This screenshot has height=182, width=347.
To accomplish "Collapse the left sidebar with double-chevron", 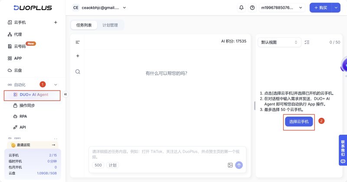I will pos(65,94).
